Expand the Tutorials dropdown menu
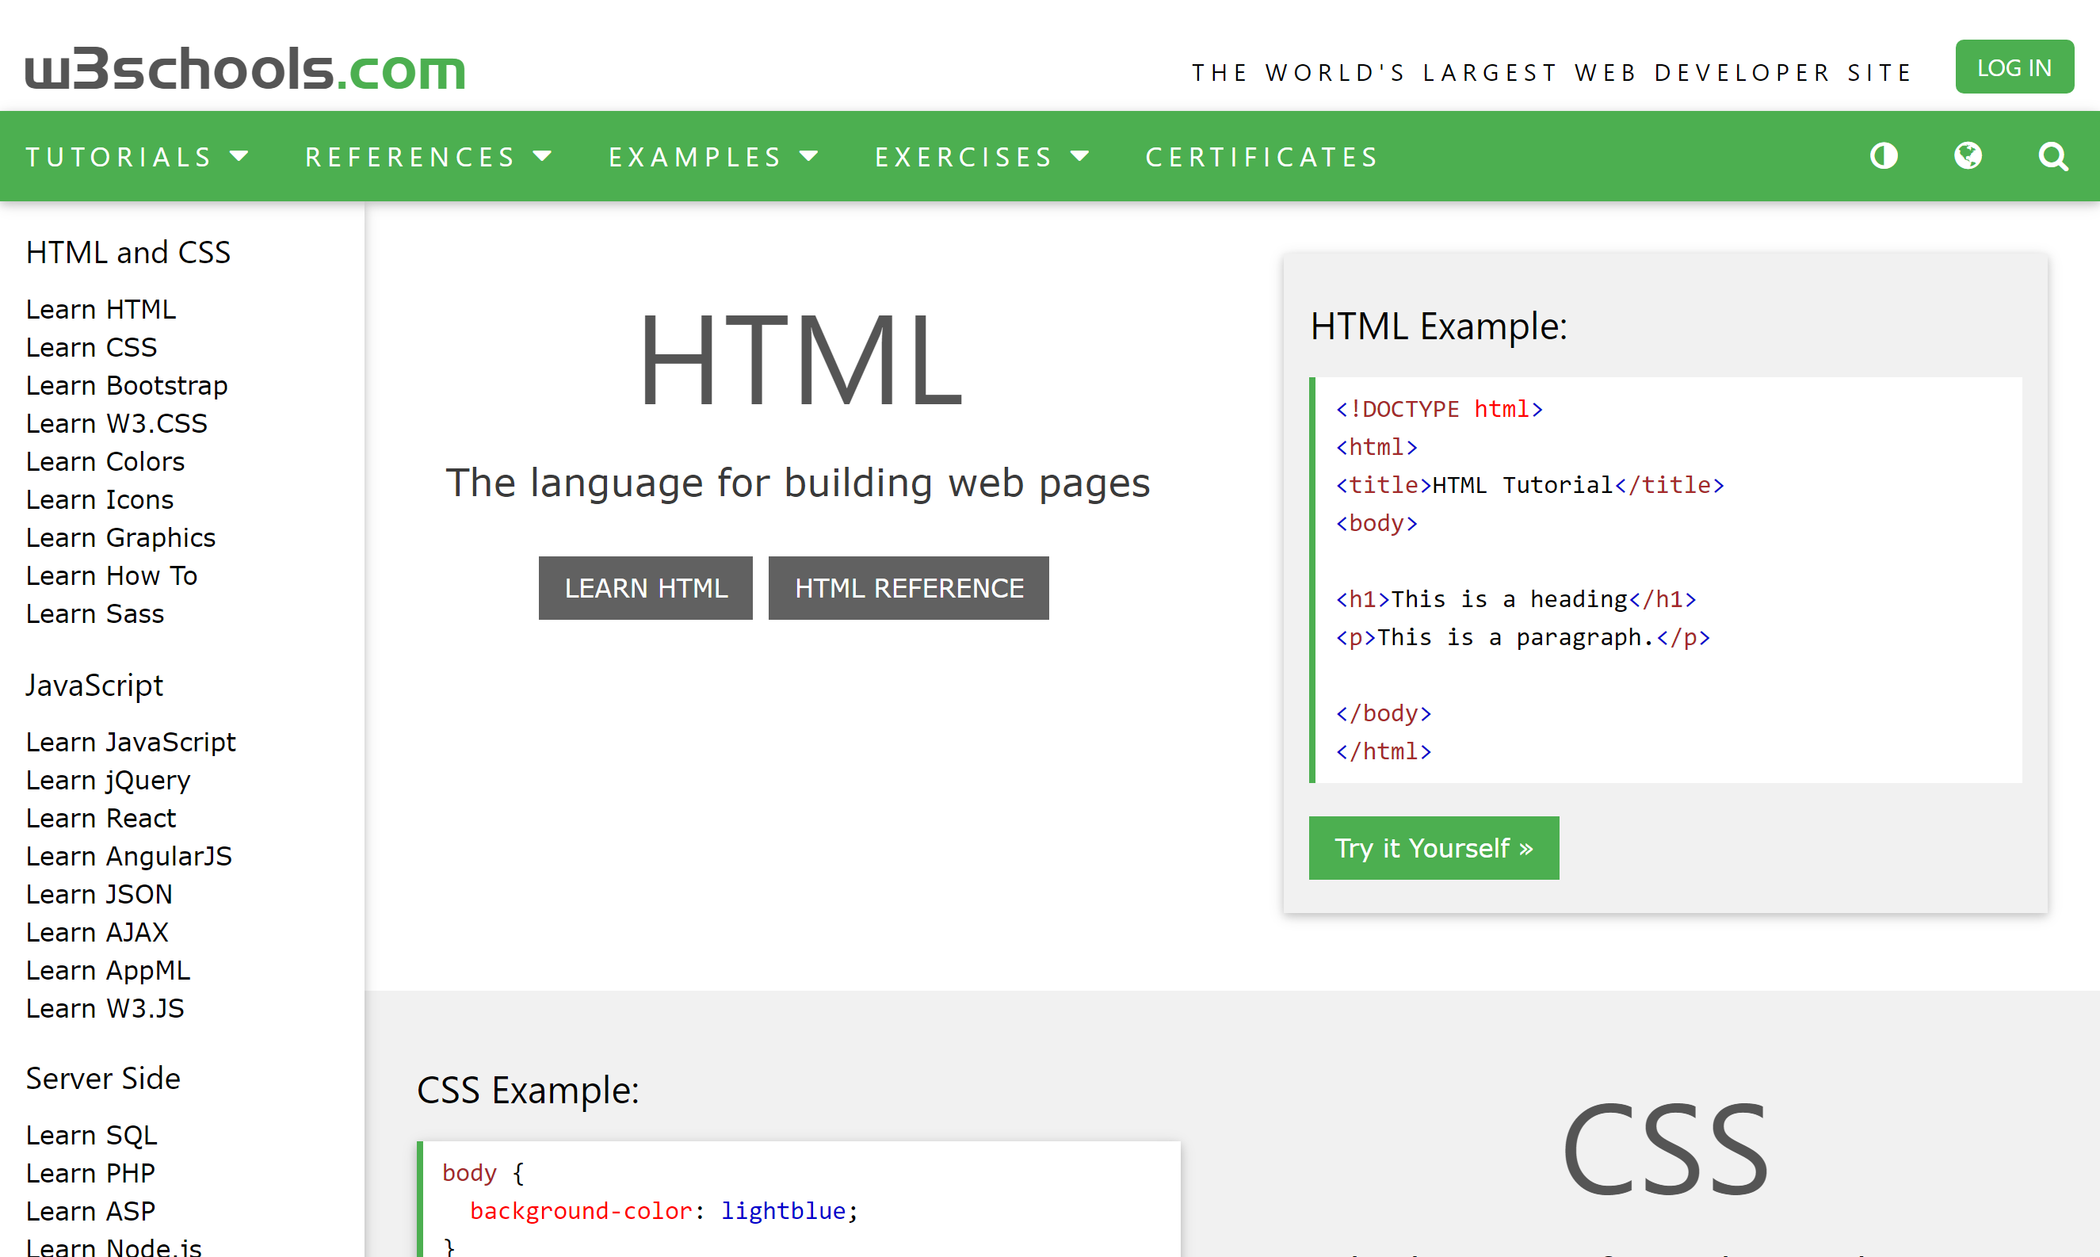 tap(137, 157)
